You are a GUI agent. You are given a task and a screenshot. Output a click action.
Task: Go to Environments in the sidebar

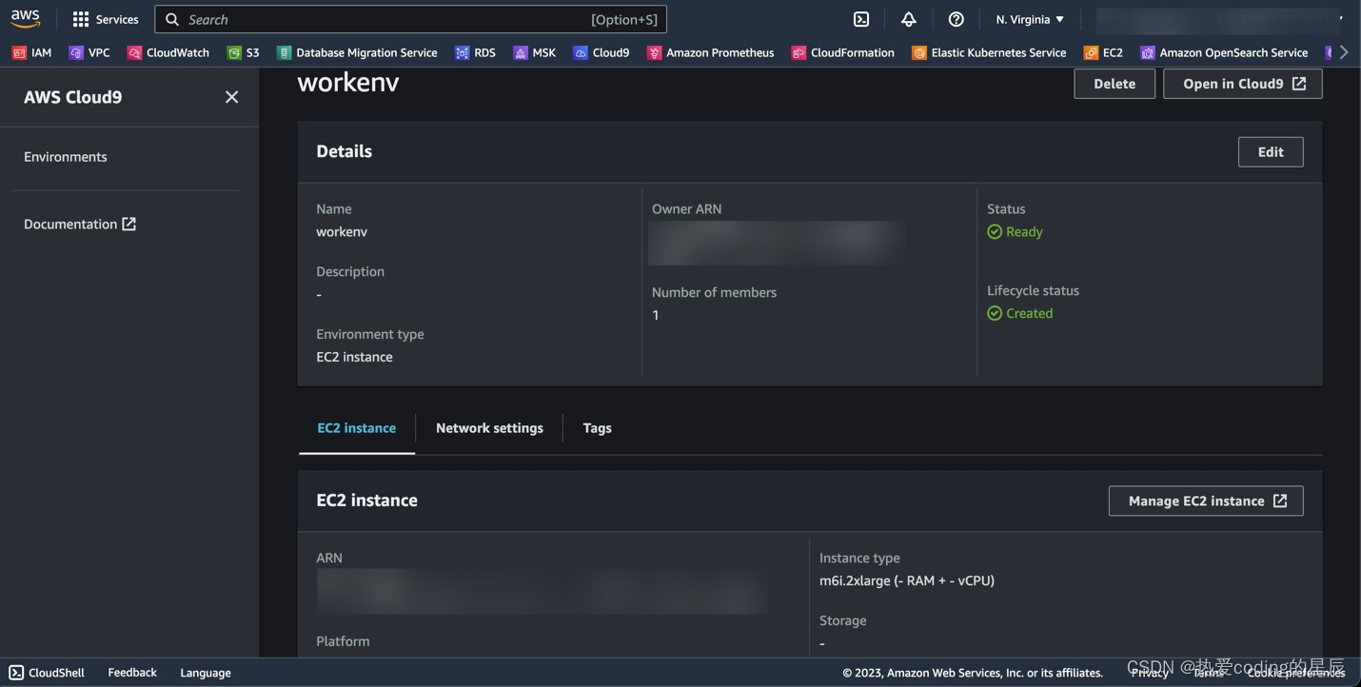click(x=66, y=157)
